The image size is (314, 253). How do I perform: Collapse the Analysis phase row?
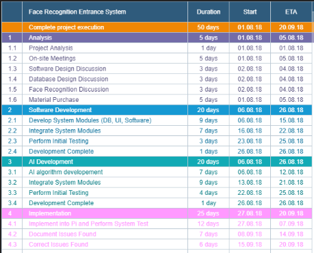pos(157,38)
